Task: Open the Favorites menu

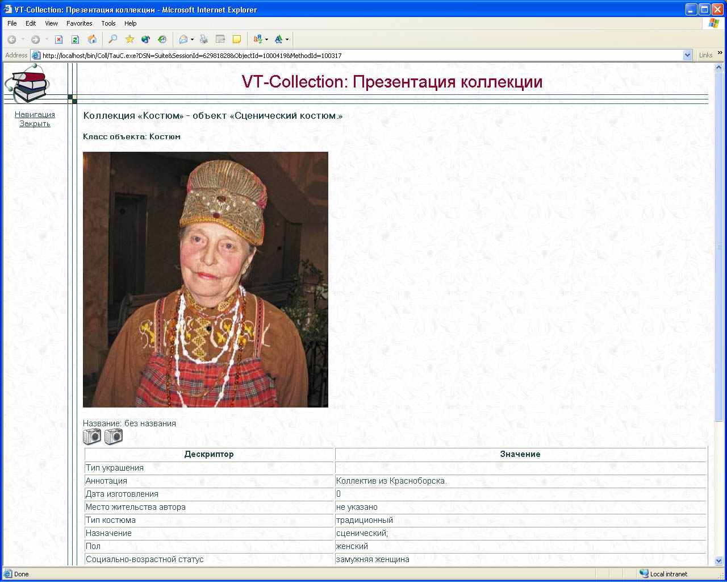Action: point(80,23)
